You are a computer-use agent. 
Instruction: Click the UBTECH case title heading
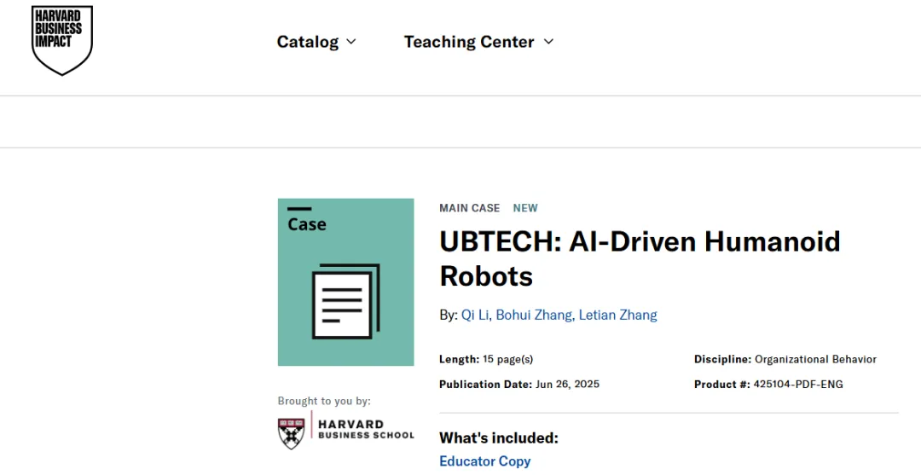(x=640, y=258)
